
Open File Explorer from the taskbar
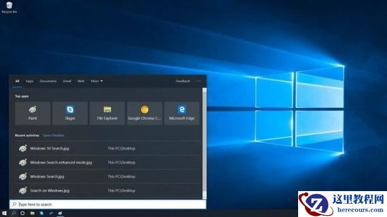(32, 213)
